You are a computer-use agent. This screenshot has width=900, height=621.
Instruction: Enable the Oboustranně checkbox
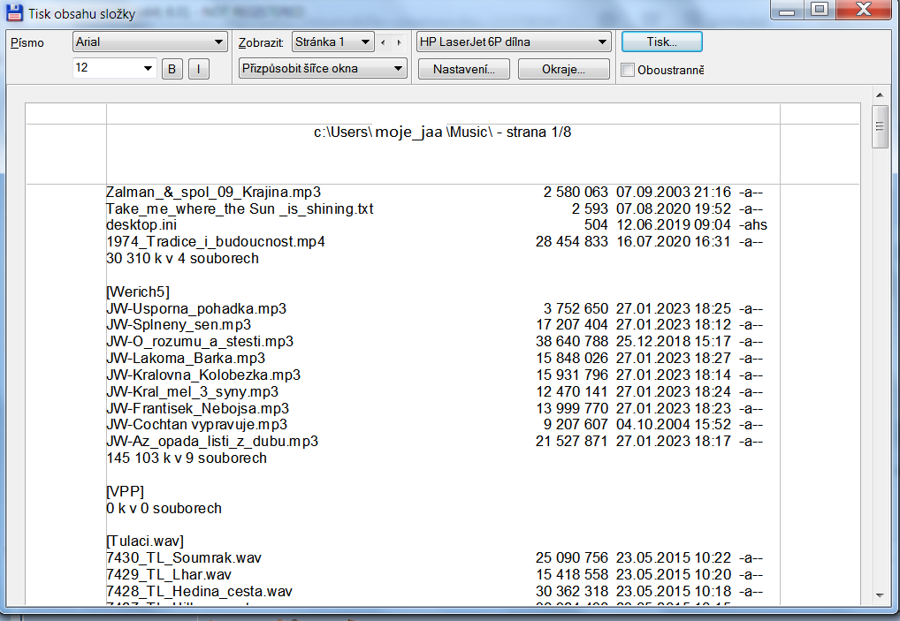(x=628, y=70)
